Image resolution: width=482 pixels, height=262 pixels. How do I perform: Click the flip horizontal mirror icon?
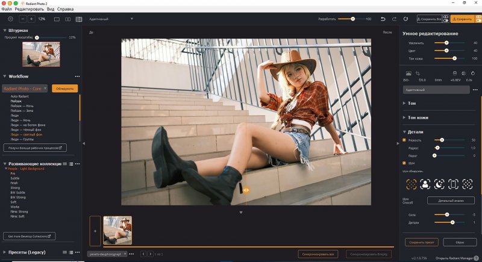[x=463, y=73]
